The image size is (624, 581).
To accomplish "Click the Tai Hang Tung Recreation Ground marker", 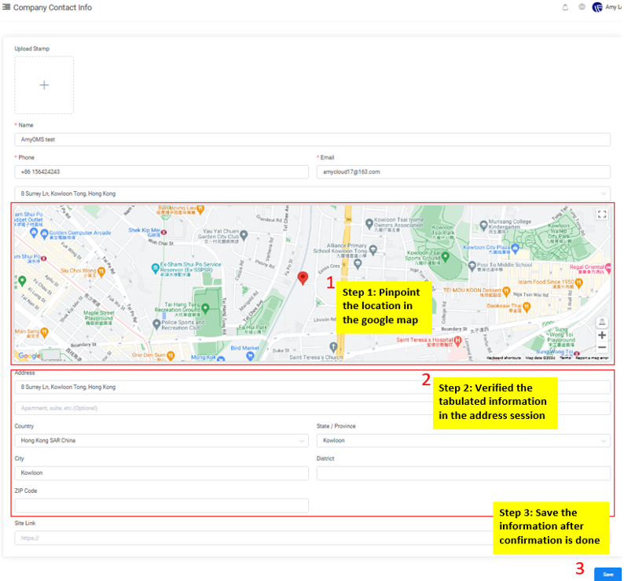I will pyautogui.click(x=205, y=308).
